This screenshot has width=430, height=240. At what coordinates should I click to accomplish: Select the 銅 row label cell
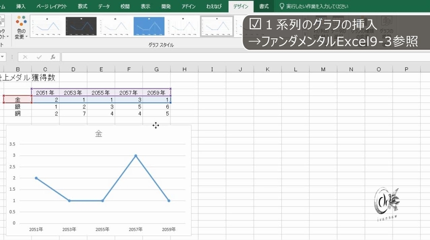[18, 114]
